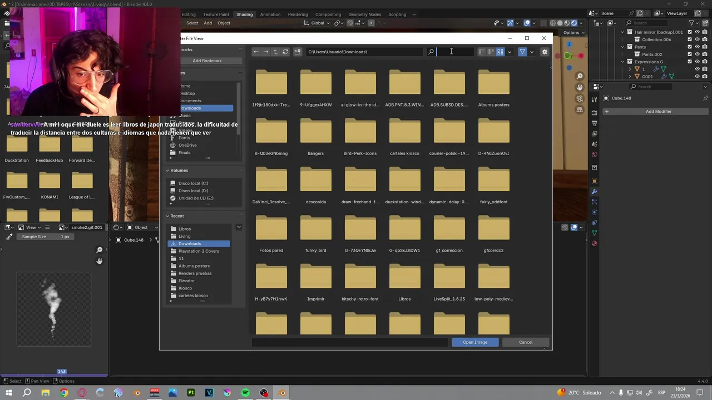Toggle camera view gizmo
712x400 pixels.
tap(580, 98)
